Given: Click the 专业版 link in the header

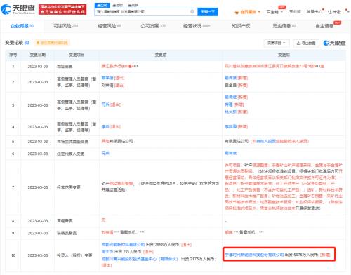Looking at the screenshot, I should pos(295,11).
